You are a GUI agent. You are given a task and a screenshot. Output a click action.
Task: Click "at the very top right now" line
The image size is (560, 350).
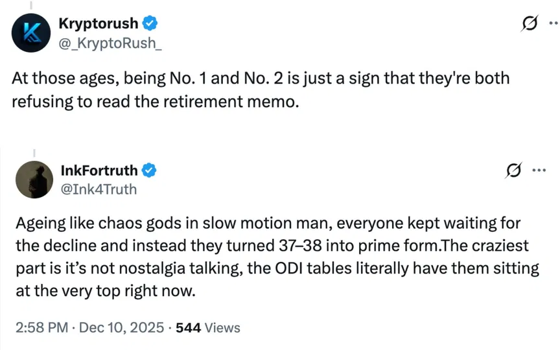pyautogui.click(x=104, y=291)
